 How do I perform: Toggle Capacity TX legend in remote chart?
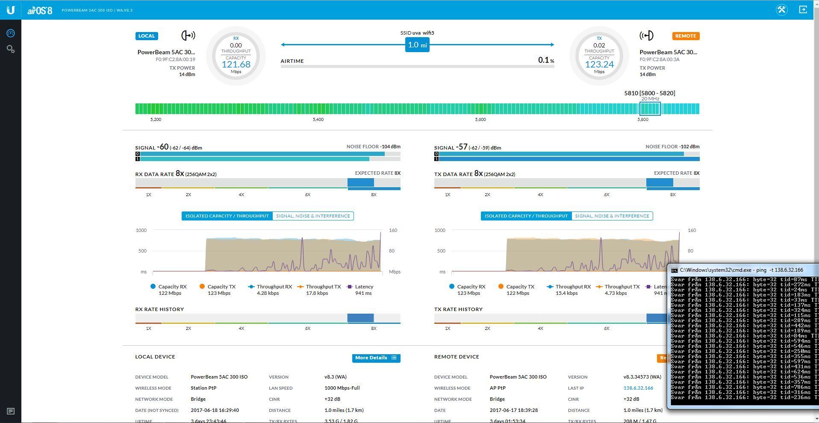point(517,290)
